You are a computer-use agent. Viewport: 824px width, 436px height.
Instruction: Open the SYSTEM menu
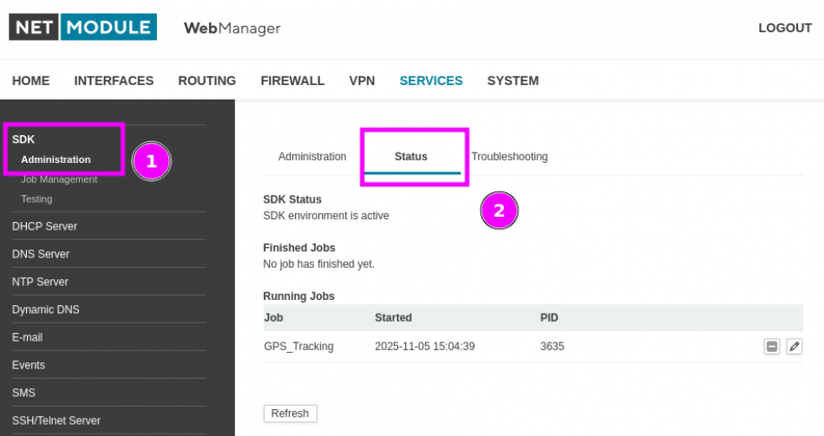click(x=513, y=81)
